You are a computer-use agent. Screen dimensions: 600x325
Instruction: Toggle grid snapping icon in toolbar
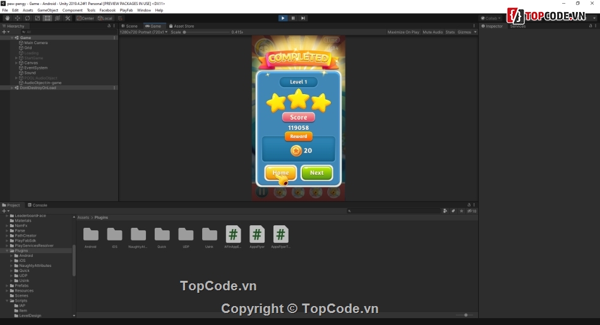(x=120, y=18)
